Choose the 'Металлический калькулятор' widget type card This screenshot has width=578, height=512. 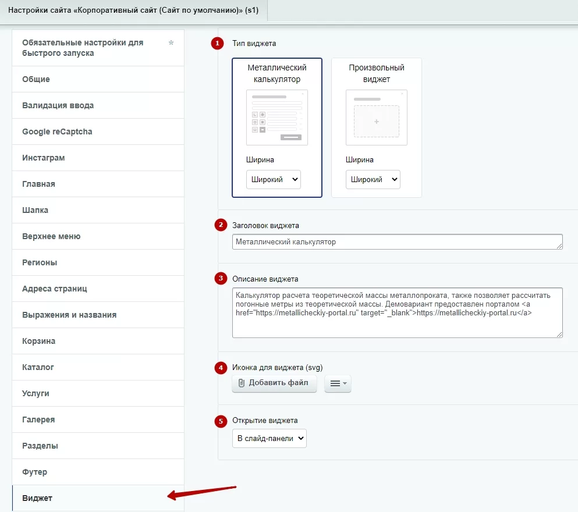(x=277, y=127)
